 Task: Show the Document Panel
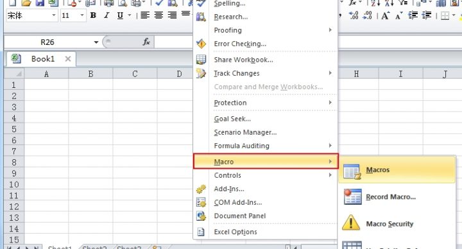pos(265,216)
